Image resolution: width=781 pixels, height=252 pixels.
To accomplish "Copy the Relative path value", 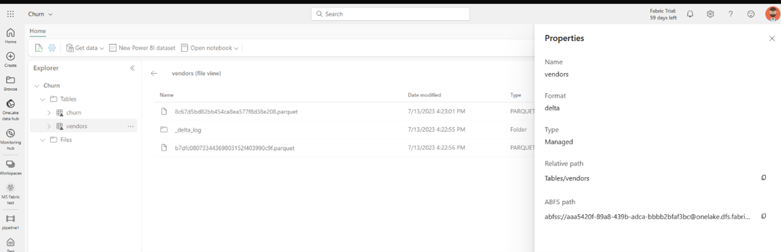I will pyautogui.click(x=764, y=178).
